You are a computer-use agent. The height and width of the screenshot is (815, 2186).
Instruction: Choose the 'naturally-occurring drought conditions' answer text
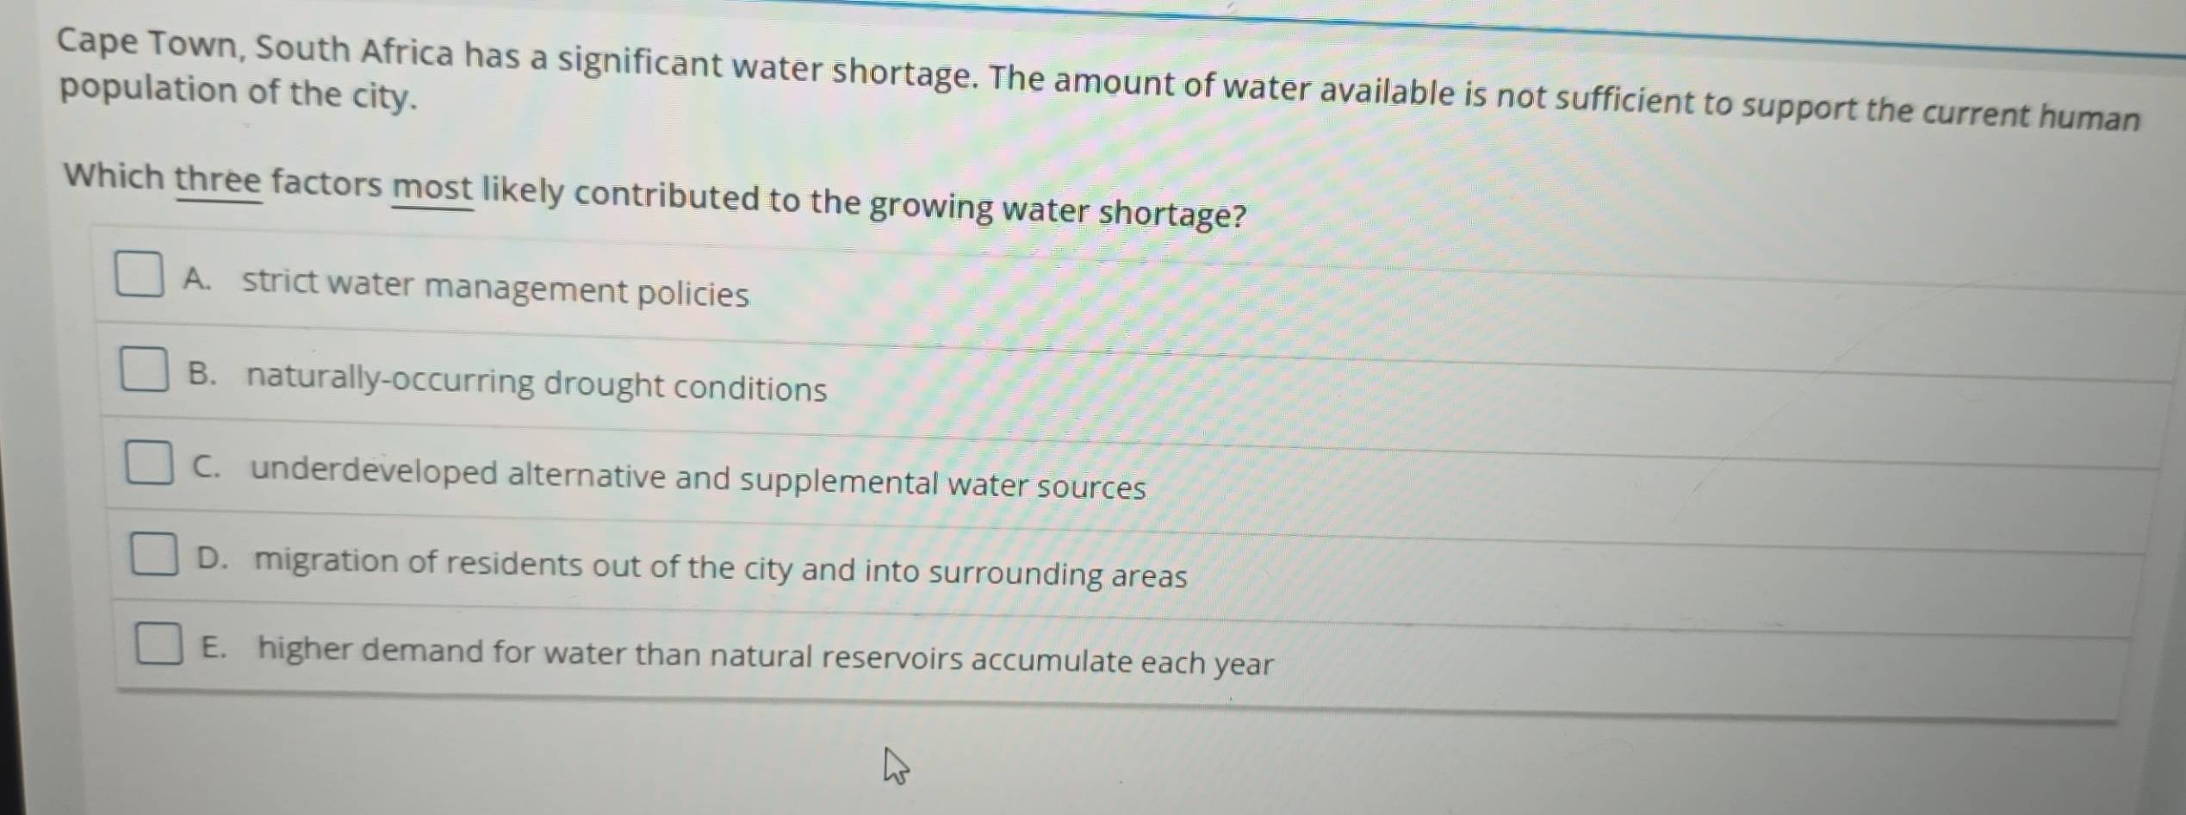click(537, 383)
